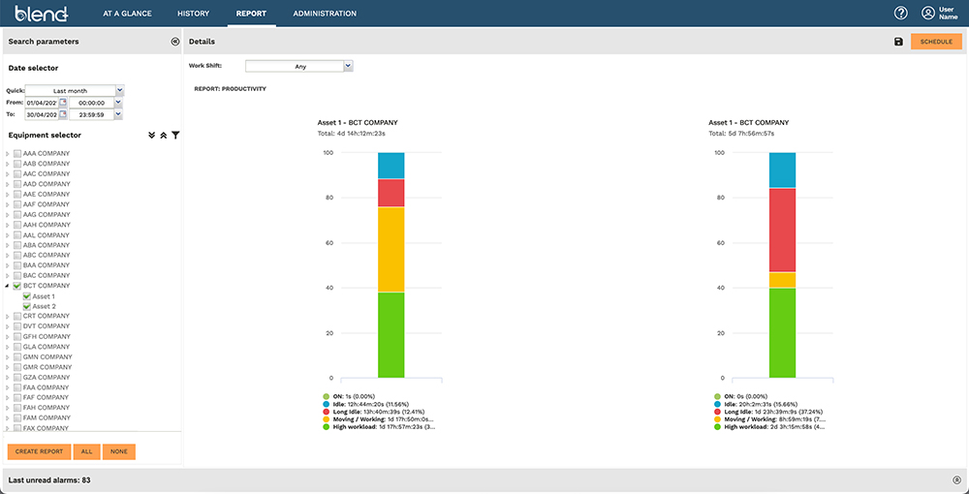Click the To time field 23:59:59

click(91, 114)
